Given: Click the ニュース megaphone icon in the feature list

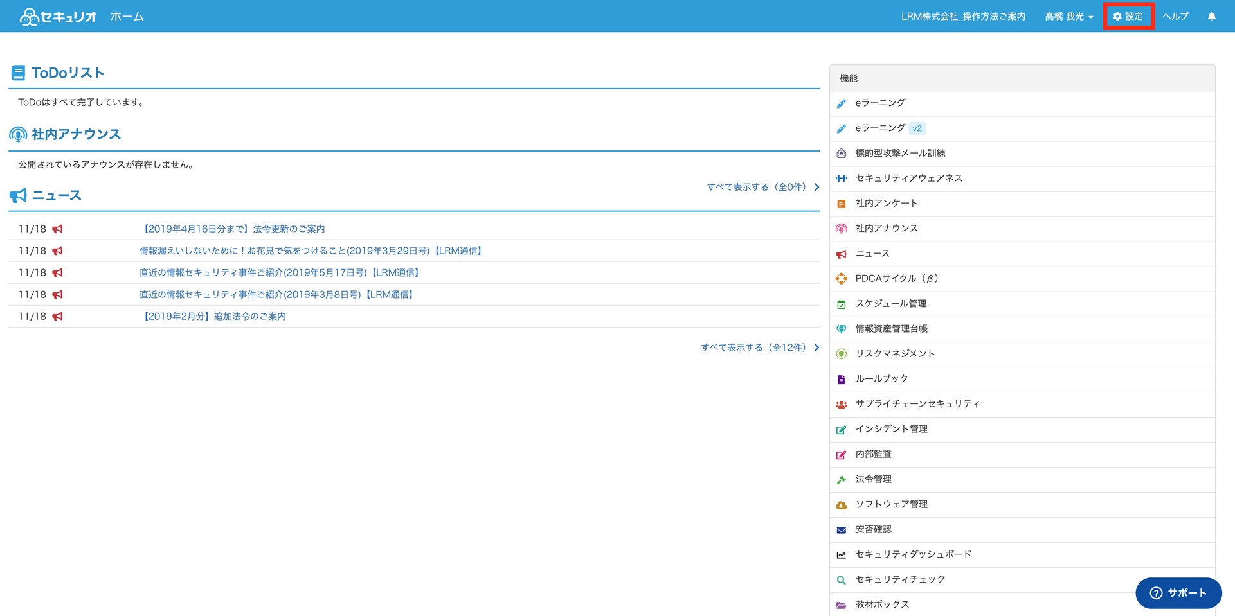Looking at the screenshot, I should [841, 254].
